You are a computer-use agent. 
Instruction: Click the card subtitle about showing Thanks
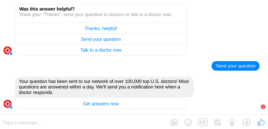coord(96,15)
